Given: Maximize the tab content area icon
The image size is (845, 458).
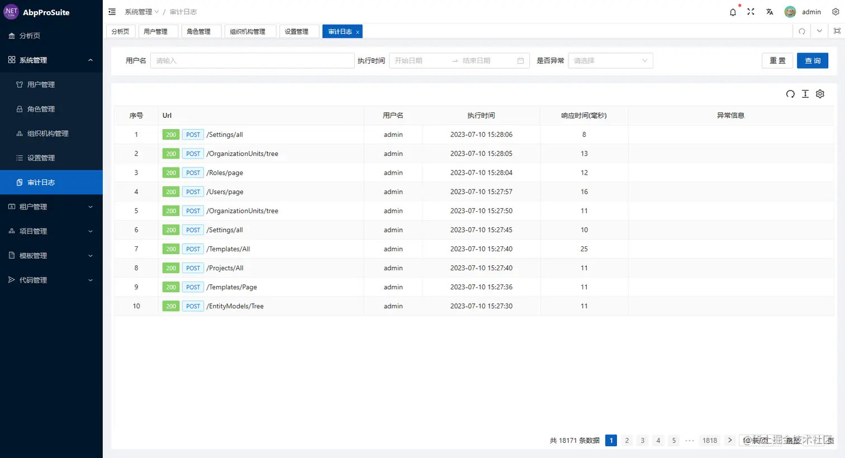Looking at the screenshot, I should [837, 31].
